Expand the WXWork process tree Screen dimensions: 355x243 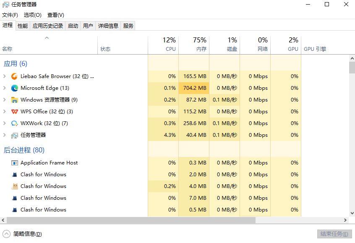tap(4, 123)
